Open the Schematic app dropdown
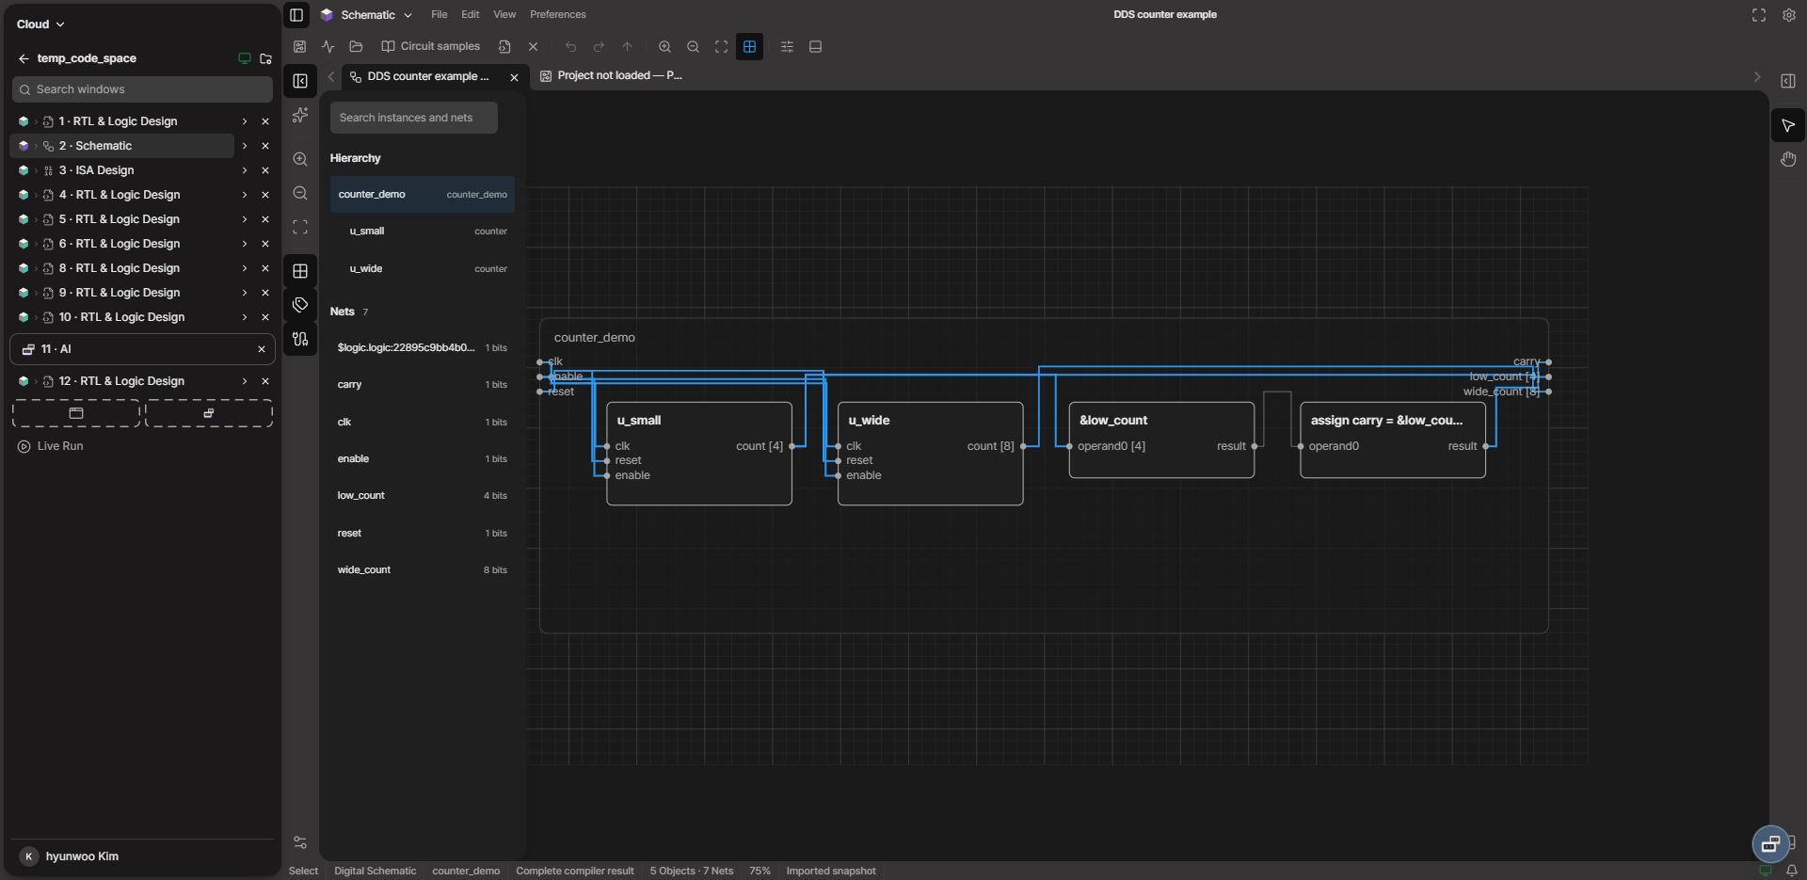The width and height of the screenshot is (1807, 880). [366, 14]
